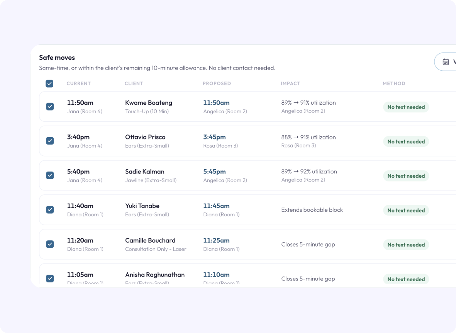This screenshot has width=456, height=333.
Task: Click Rosa (Room 3) under 3:45pm proposed
Action: click(220, 146)
